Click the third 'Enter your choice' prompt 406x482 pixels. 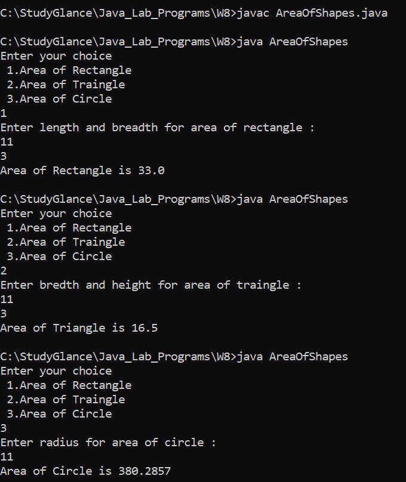[x=56, y=371]
